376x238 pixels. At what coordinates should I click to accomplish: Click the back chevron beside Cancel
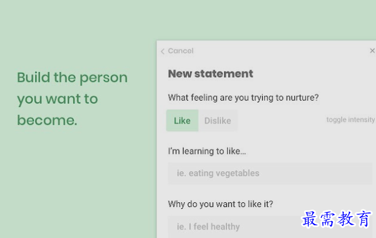coord(163,51)
